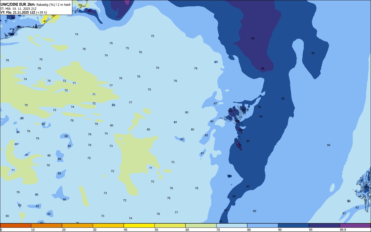Click the dark orange 0–10 legend color segment
Viewport: 371px width, 232px height.
tap(16, 225)
